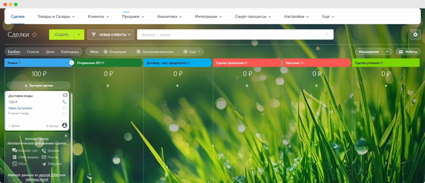Select the Отправлено КП stage header

pyautogui.click(x=108, y=63)
